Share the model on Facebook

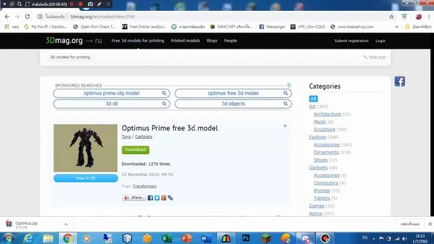(151, 198)
